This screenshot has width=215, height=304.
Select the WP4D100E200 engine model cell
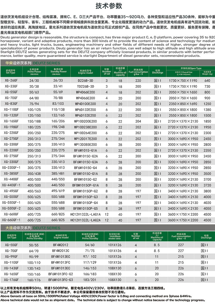tap(85, 104)
